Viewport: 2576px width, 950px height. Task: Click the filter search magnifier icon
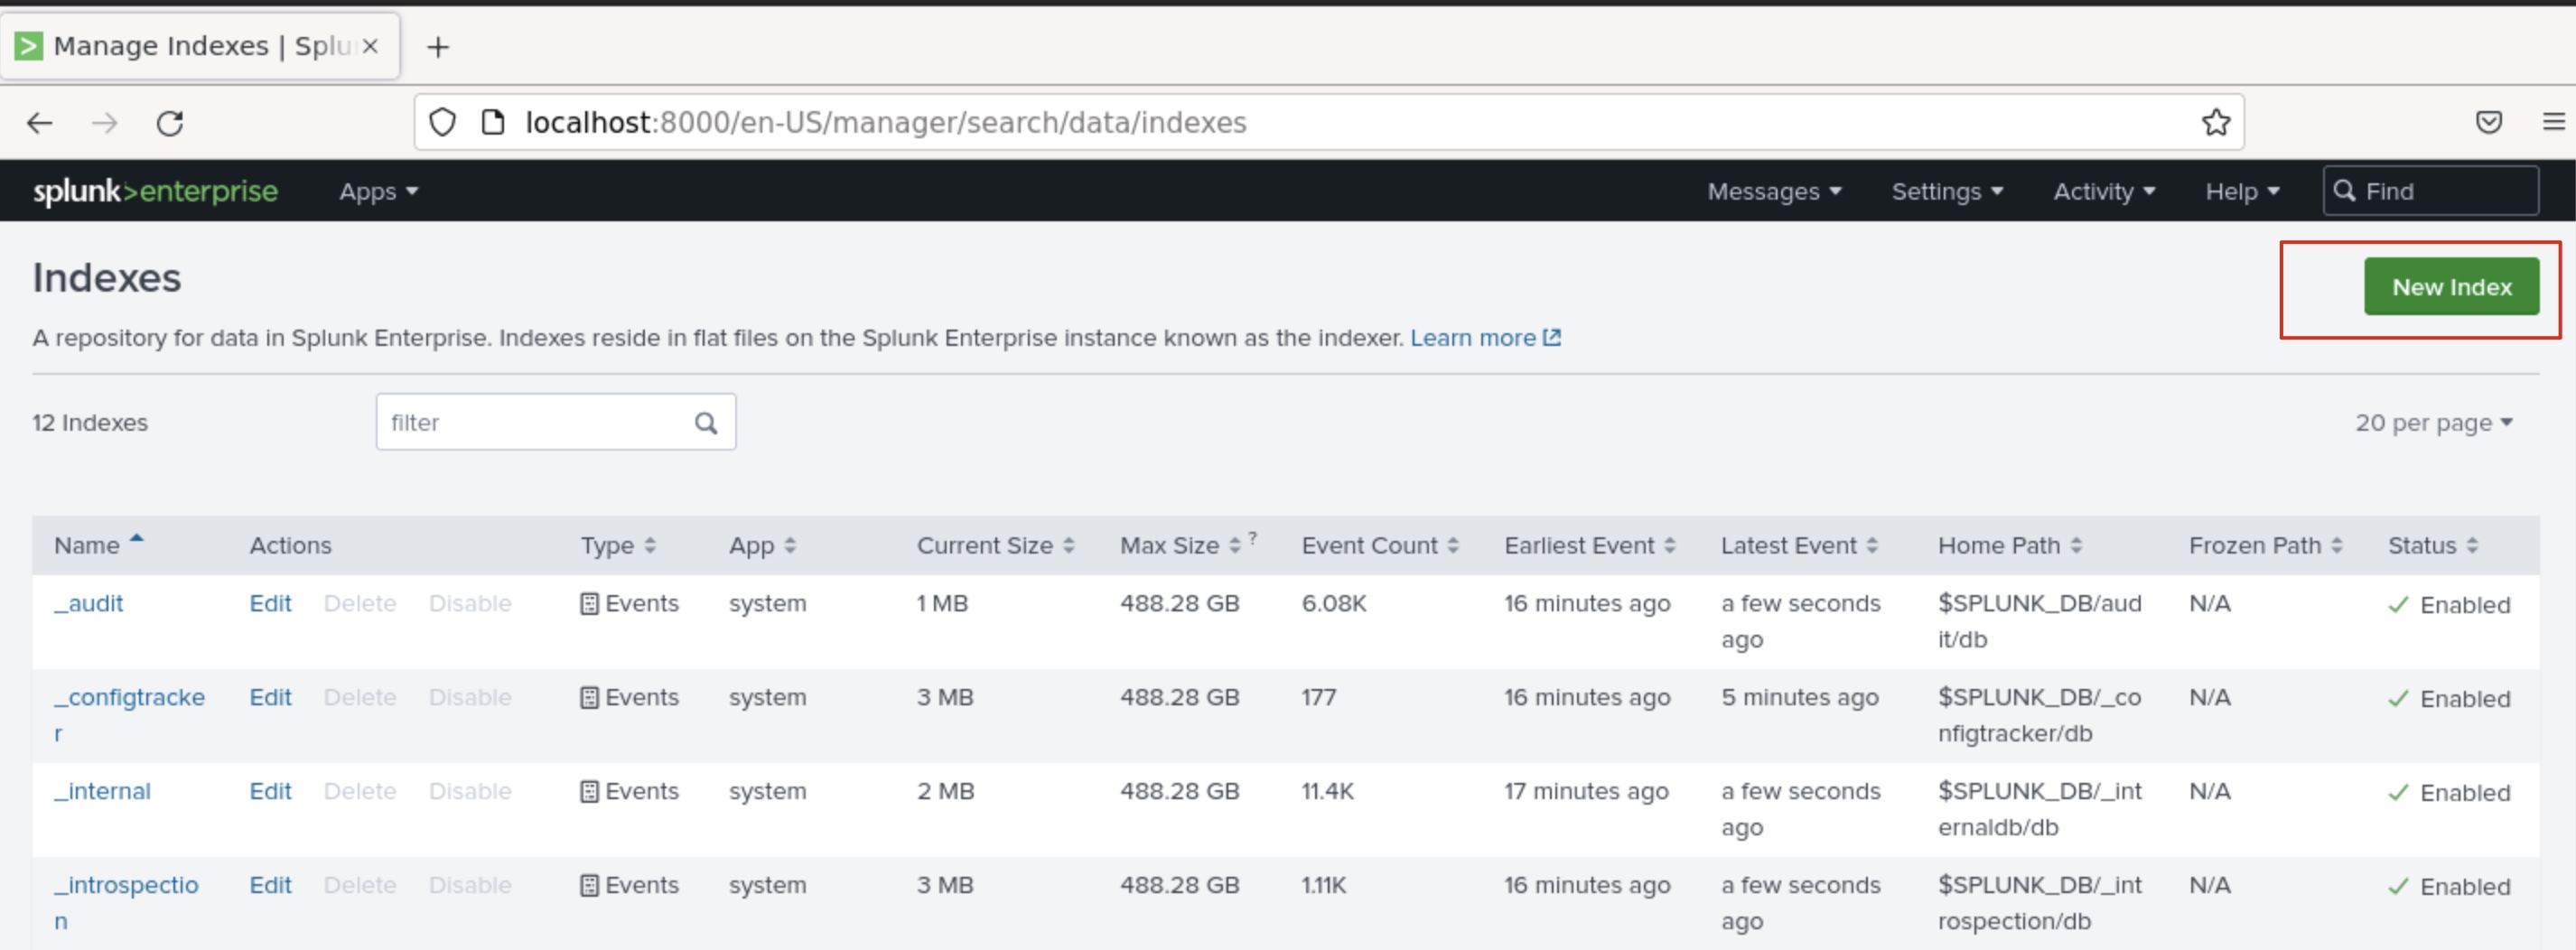(706, 423)
